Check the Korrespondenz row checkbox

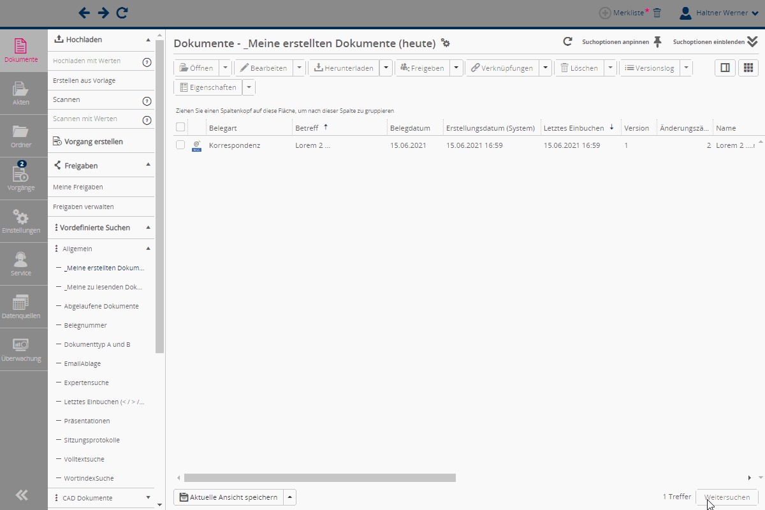tap(180, 145)
